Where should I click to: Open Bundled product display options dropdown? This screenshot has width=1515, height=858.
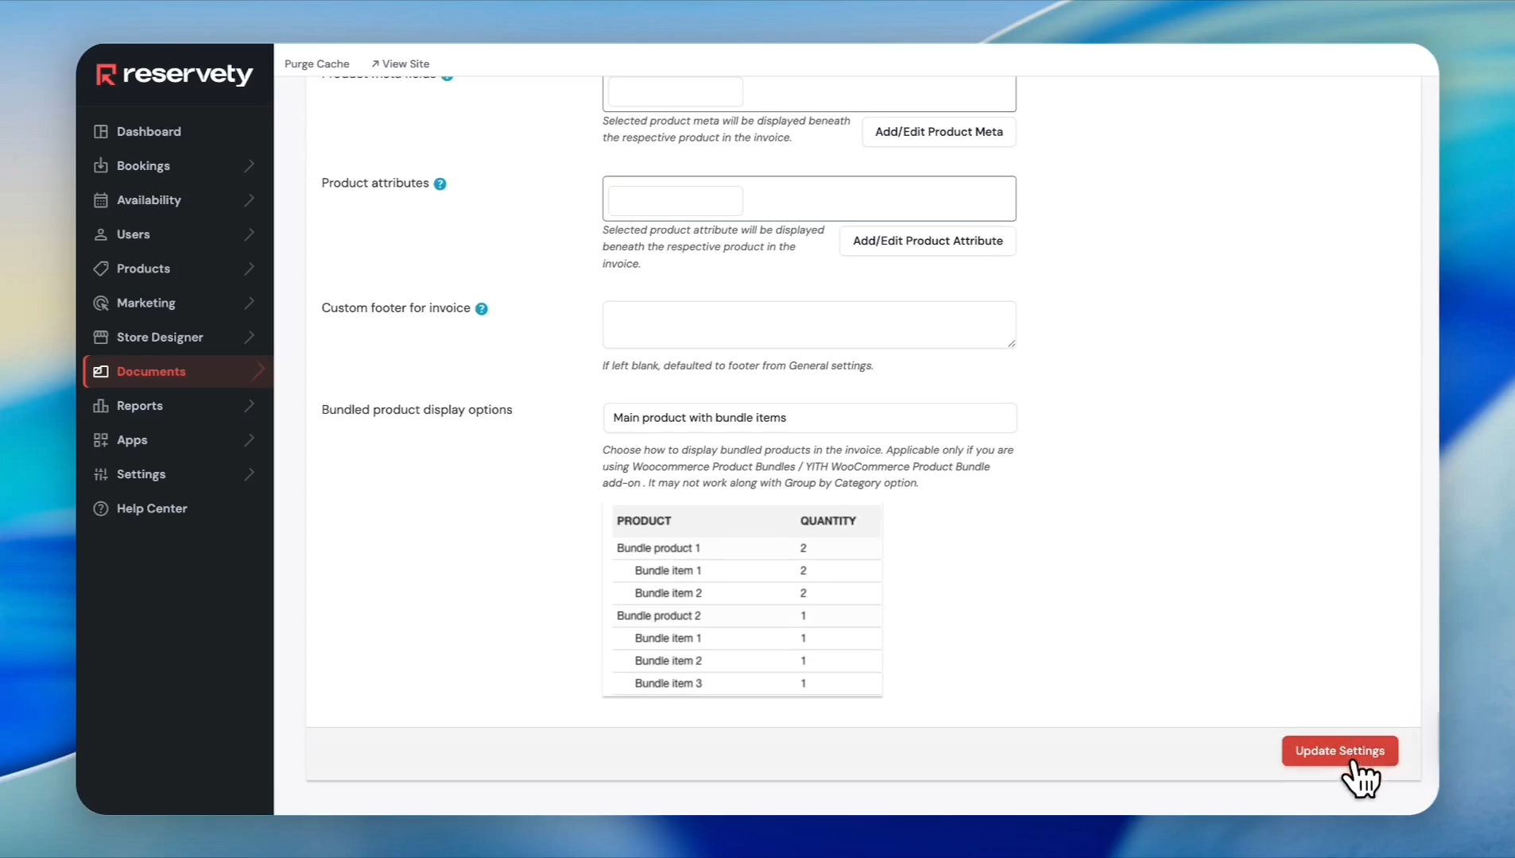coord(809,418)
